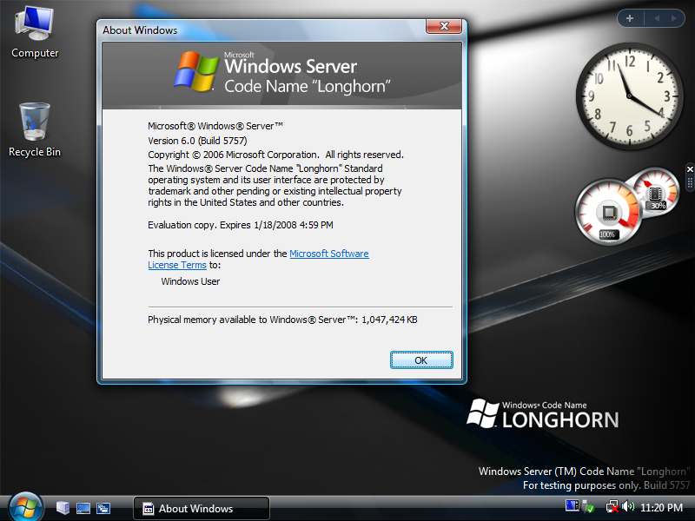Click the licensee name "Windows User"

(x=190, y=281)
